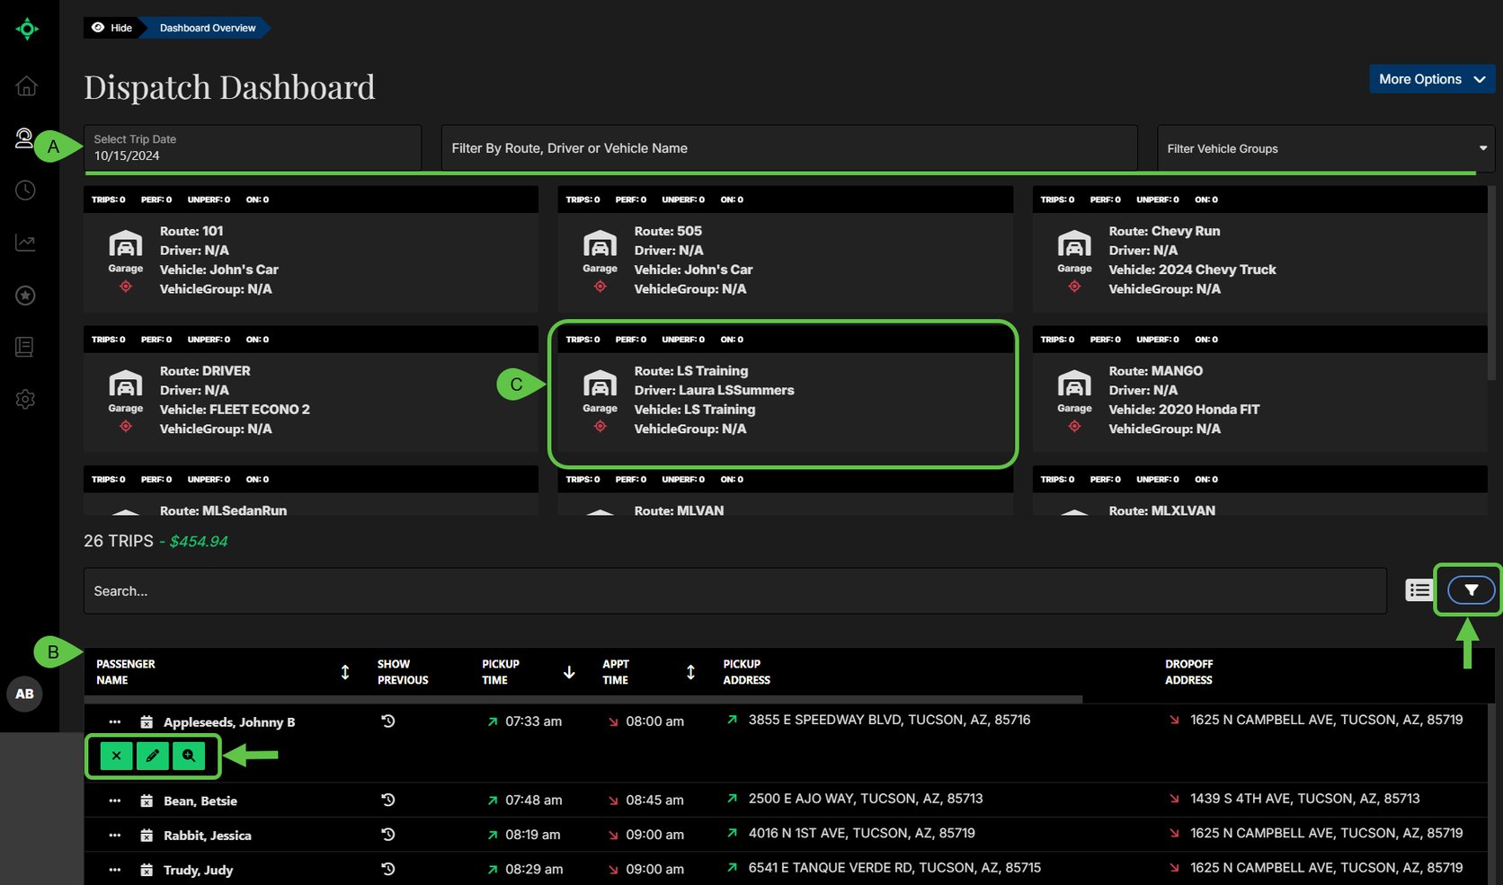Open the trip history clock icon
Image resolution: width=1503 pixels, height=885 pixels.
26,190
